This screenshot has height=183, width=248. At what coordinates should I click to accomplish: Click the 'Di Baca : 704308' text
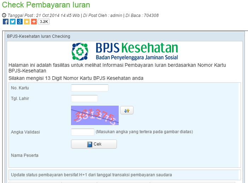coord(142,15)
